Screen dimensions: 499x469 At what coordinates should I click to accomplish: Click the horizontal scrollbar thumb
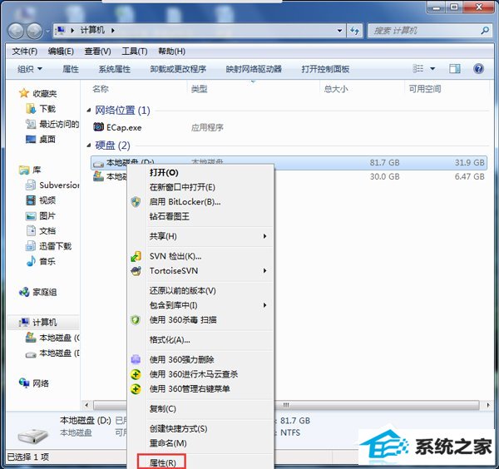[x=286, y=405]
